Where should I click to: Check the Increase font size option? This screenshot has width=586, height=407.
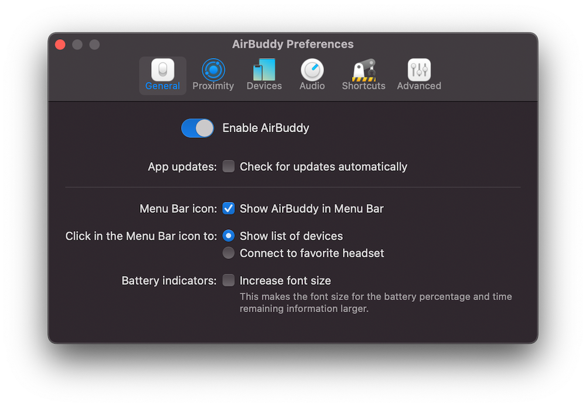229,280
